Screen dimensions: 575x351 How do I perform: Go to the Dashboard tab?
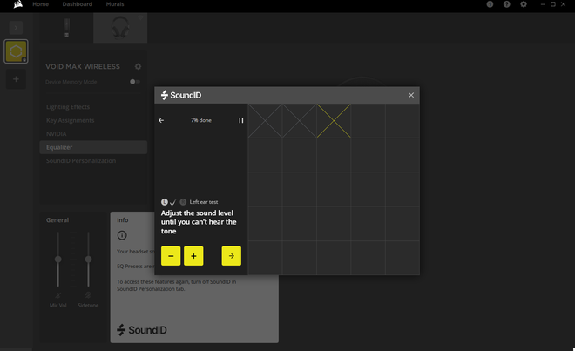(x=77, y=4)
